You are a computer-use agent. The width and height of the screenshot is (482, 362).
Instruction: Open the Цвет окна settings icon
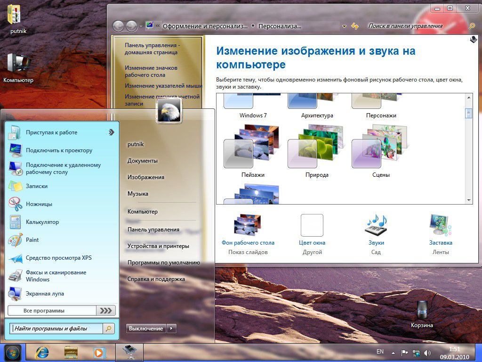pos(312,225)
